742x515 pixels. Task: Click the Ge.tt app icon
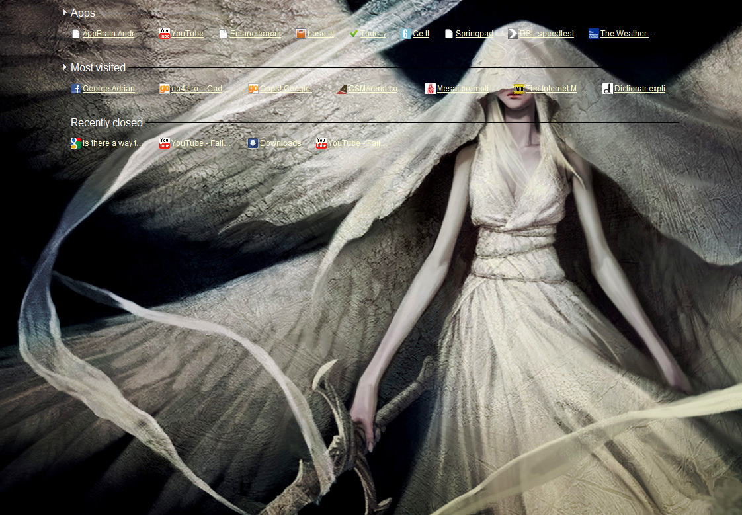click(405, 34)
